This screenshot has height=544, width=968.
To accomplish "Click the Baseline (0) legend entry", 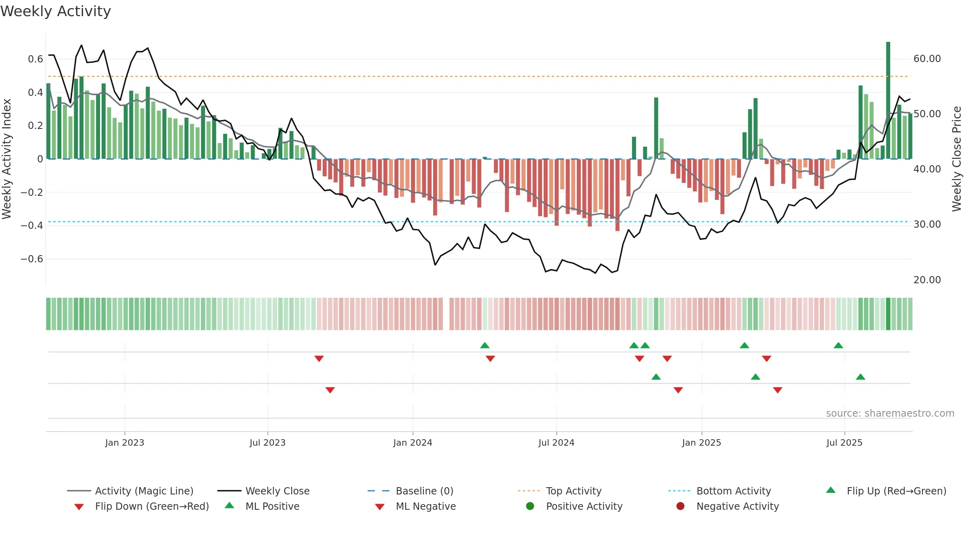I will click(411, 491).
